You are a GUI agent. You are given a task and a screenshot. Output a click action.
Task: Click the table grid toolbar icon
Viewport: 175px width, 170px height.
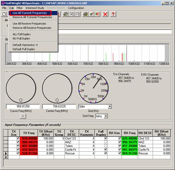pyautogui.click(x=77, y=14)
